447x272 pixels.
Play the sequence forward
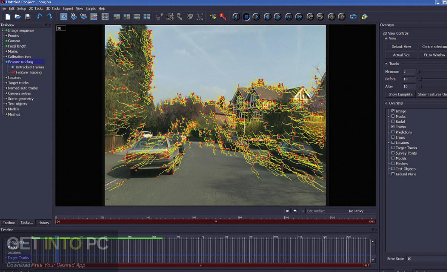coord(256,16)
